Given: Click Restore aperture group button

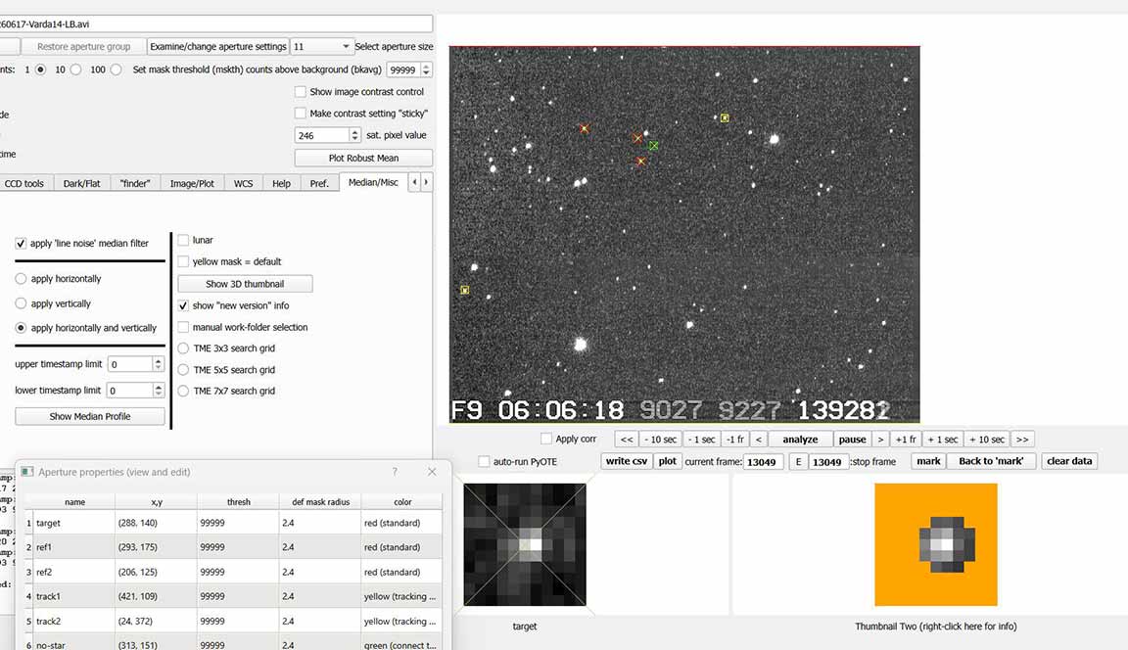Looking at the screenshot, I should point(83,47).
